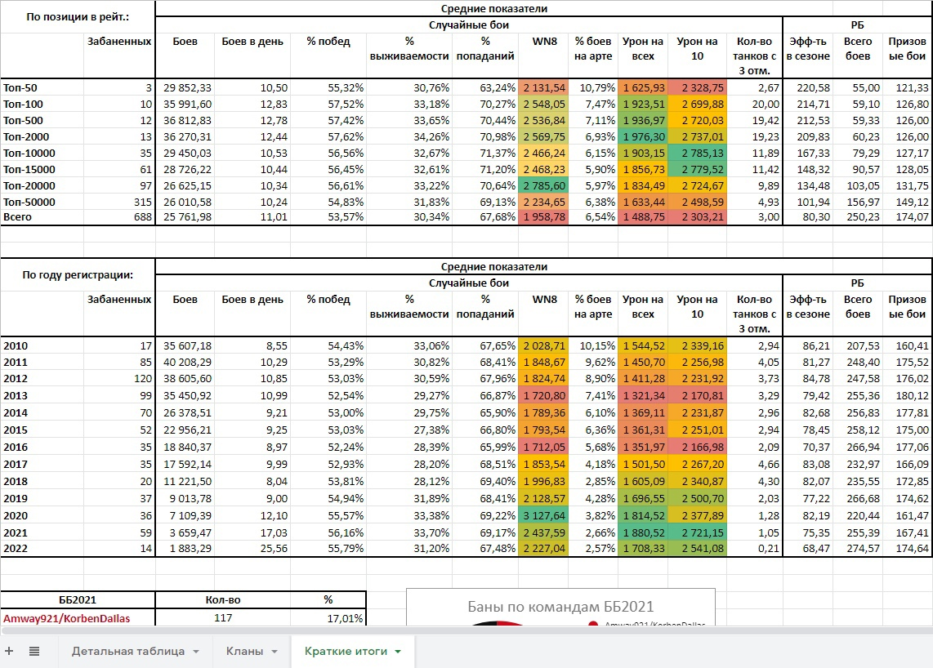Click WN8 cell 2 131,54 in Топ-50 row
This screenshot has height=668, width=933.
[543, 87]
